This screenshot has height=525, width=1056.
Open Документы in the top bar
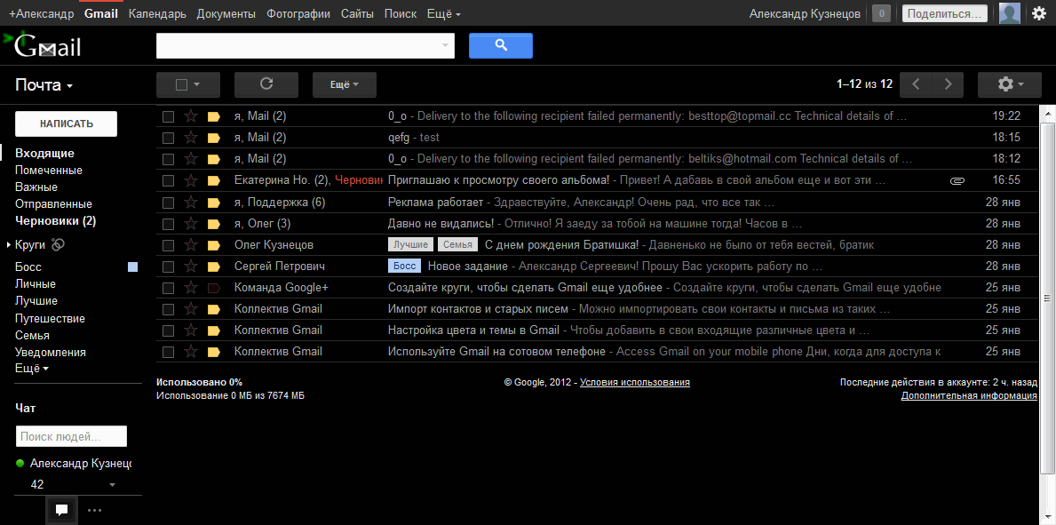(226, 13)
